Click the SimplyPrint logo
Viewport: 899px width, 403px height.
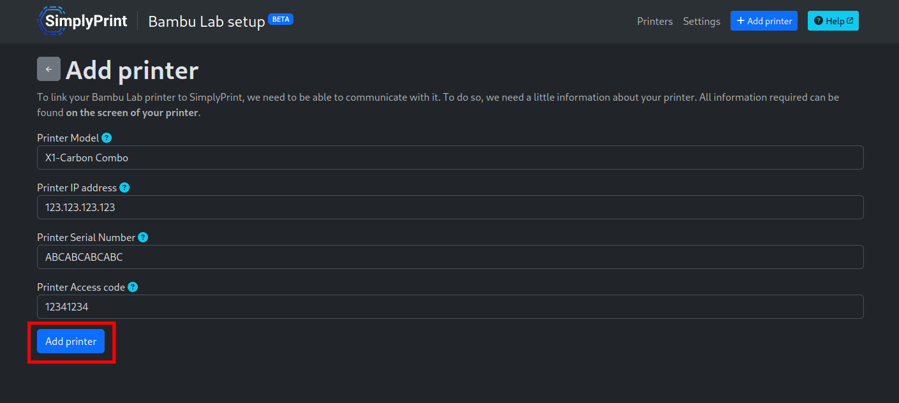pyautogui.click(x=82, y=21)
